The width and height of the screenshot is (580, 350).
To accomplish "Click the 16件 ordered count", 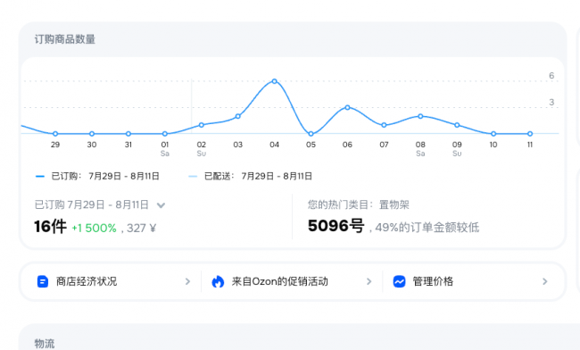I will [50, 227].
